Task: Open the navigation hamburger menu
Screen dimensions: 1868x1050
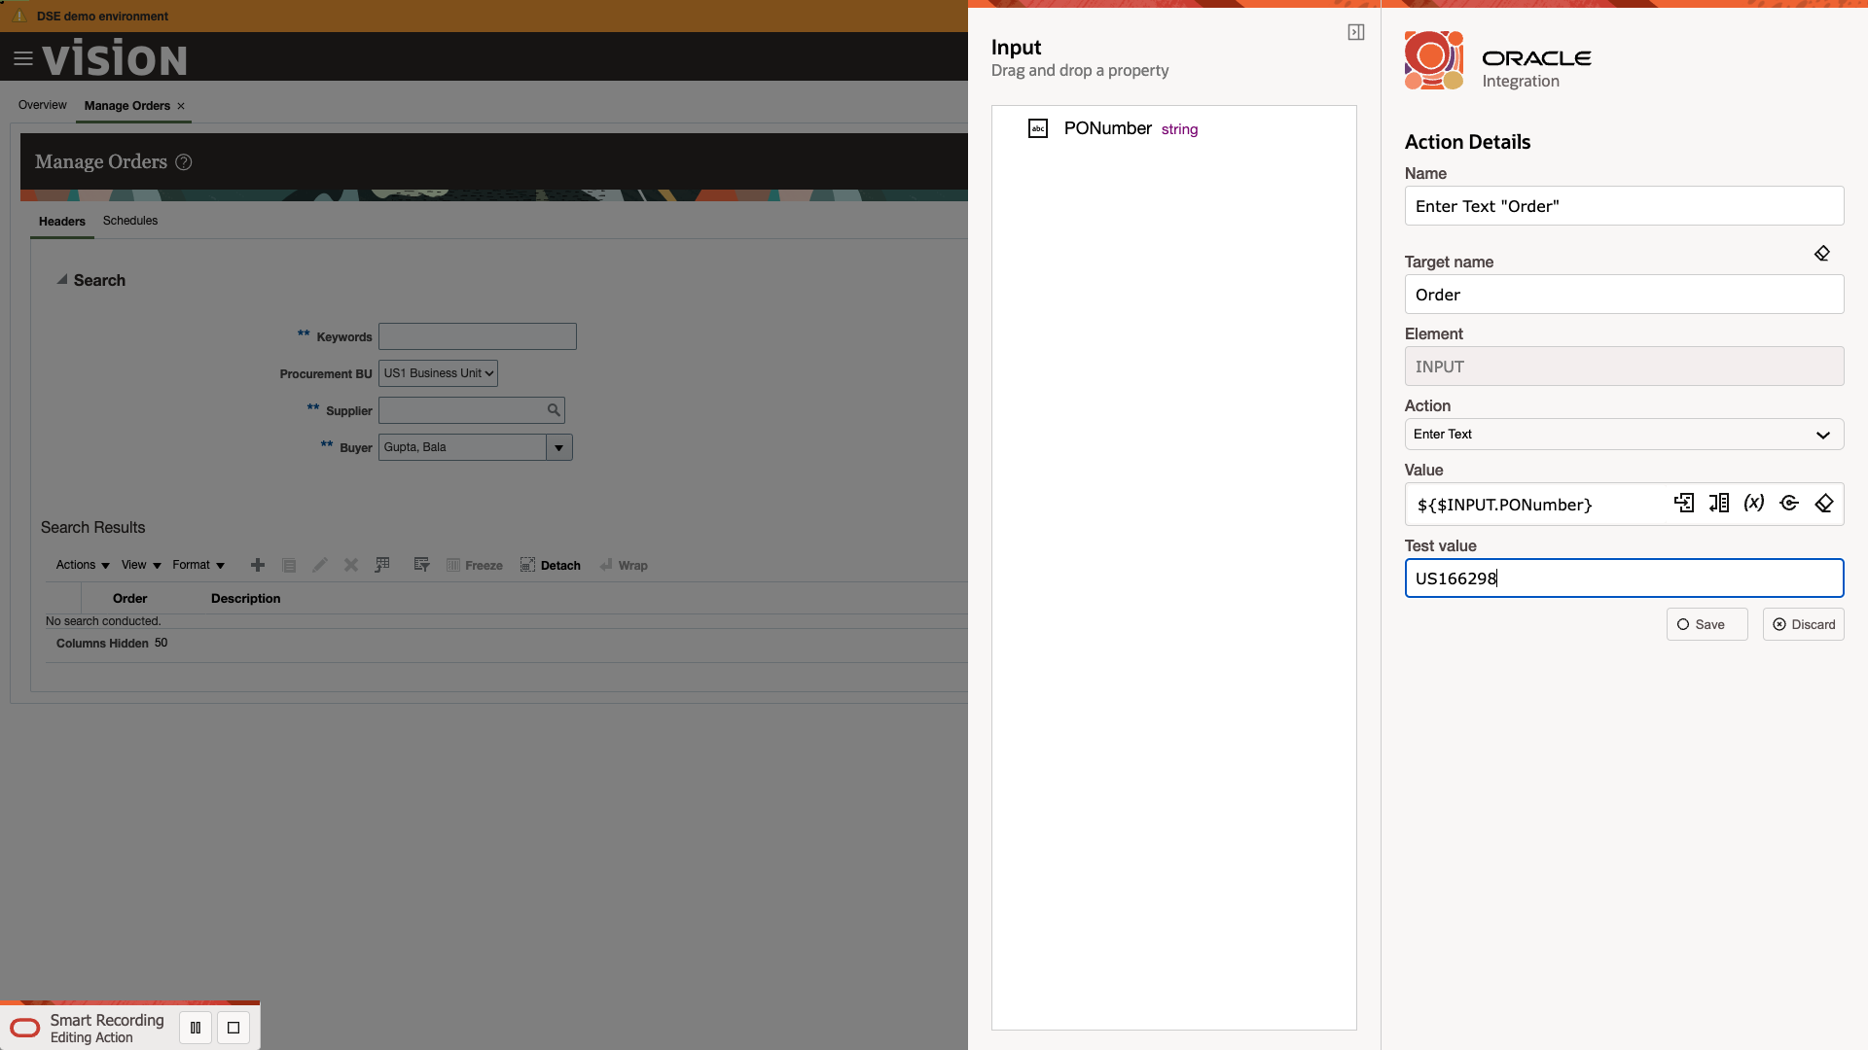Action: pos(24,57)
